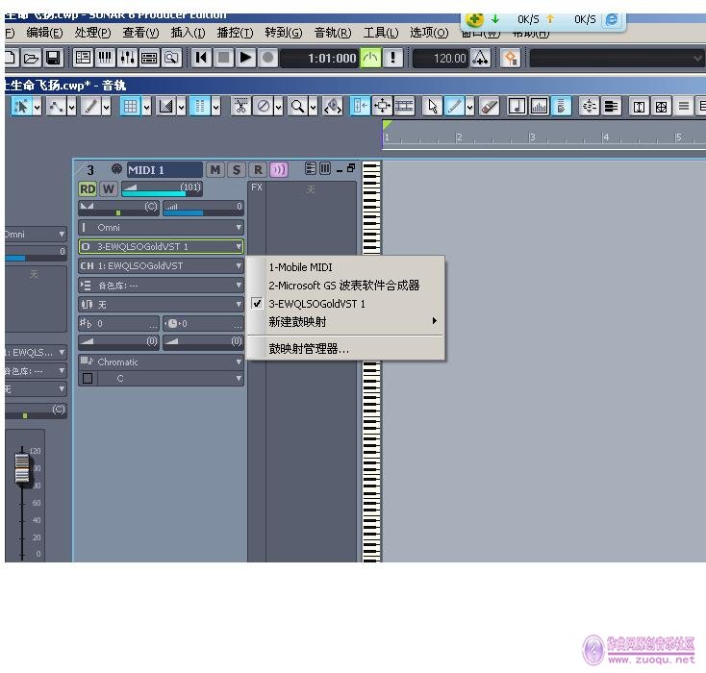706x673 pixels.
Task: Toggle the green metronome icon
Action: [x=370, y=58]
